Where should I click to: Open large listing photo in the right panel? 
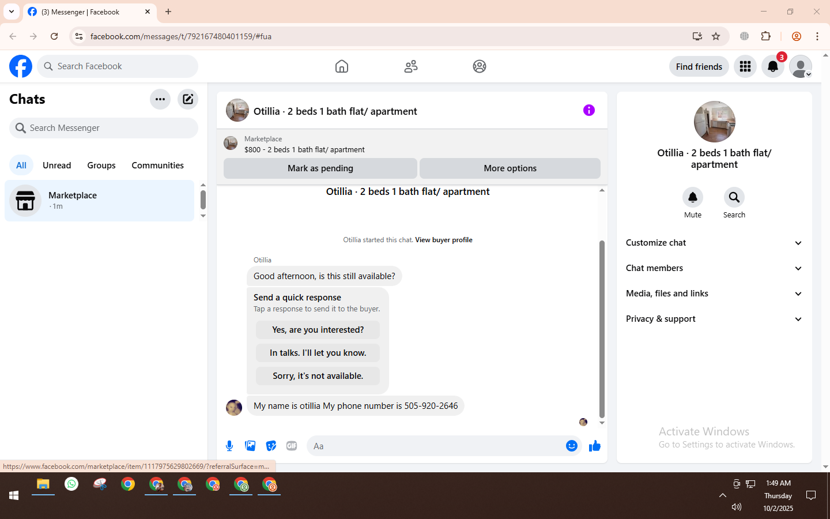click(x=715, y=122)
